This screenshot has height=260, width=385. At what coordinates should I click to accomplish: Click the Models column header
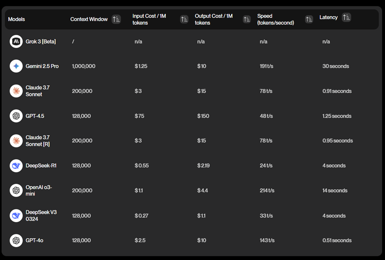17,19
